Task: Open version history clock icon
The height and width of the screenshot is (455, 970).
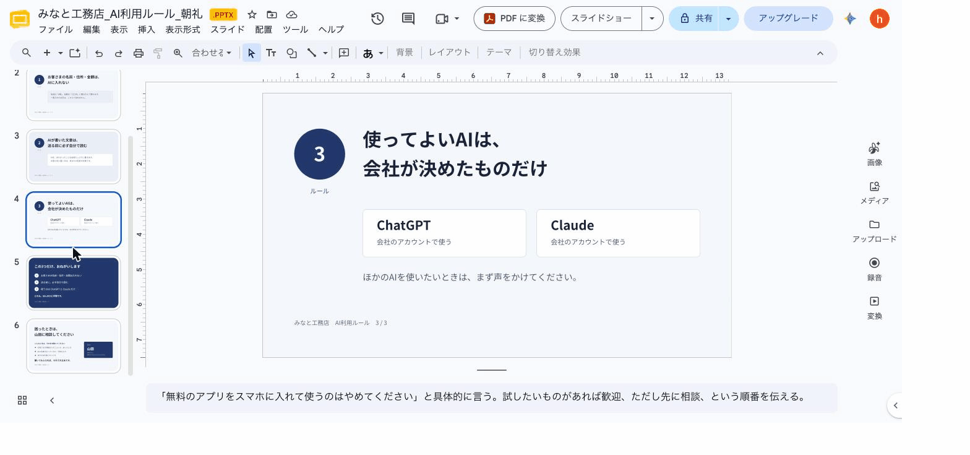Action: (377, 19)
